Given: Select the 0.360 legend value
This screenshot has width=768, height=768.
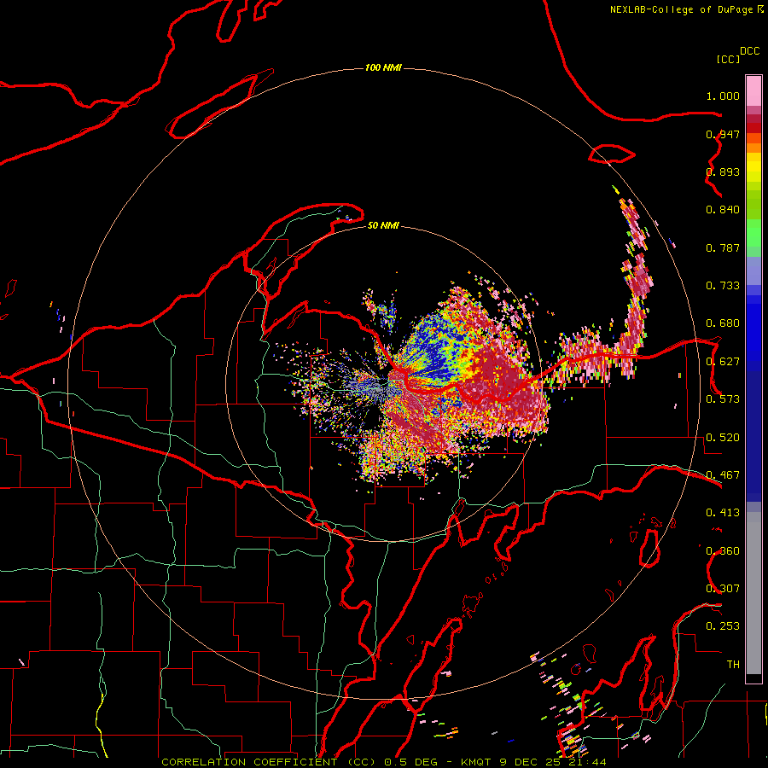Looking at the screenshot, I should click(723, 551).
